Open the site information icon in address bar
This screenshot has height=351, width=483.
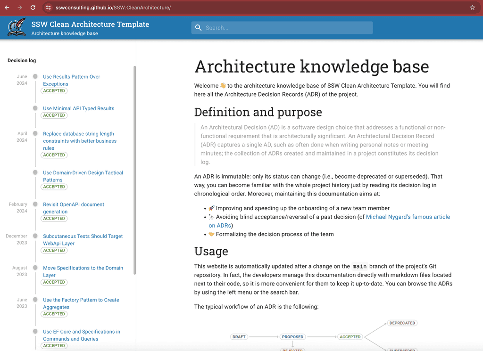click(x=49, y=8)
